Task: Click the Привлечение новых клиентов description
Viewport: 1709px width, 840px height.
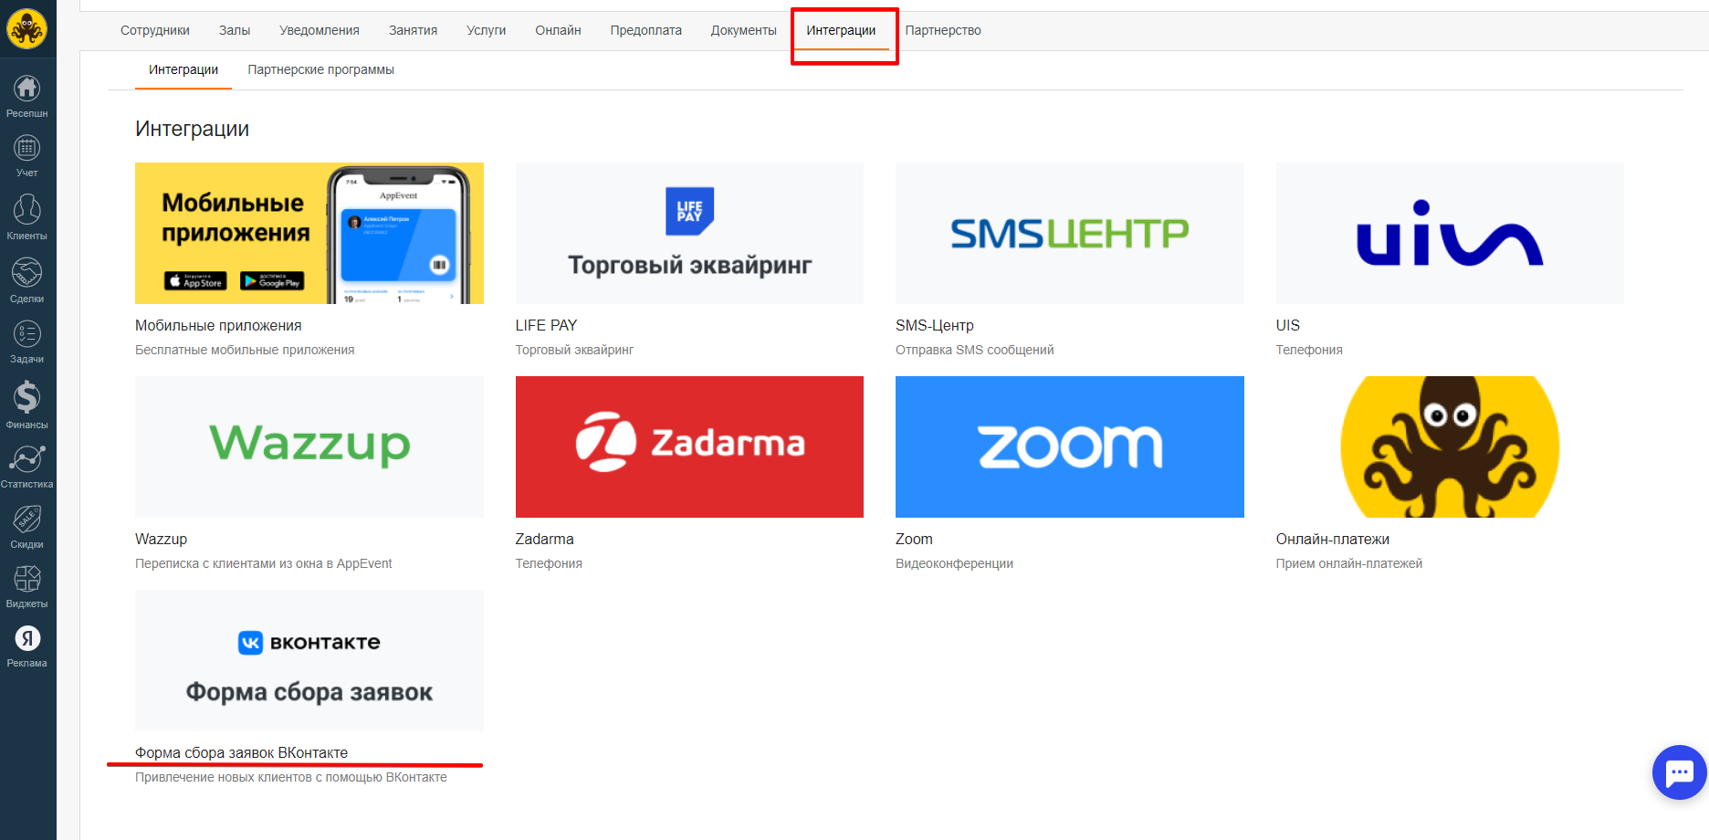Action: [x=291, y=777]
